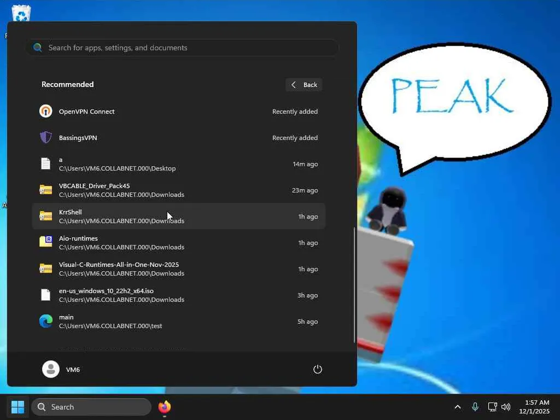Viewport: 560px width, 420px height.
Task: Open 'Visual-C-Runtimes-All-in-One-Nov-2025' file name
Action: tap(119, 265)
